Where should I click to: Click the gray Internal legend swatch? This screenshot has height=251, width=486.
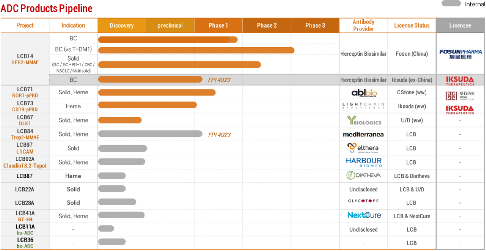tap(451, 4)
